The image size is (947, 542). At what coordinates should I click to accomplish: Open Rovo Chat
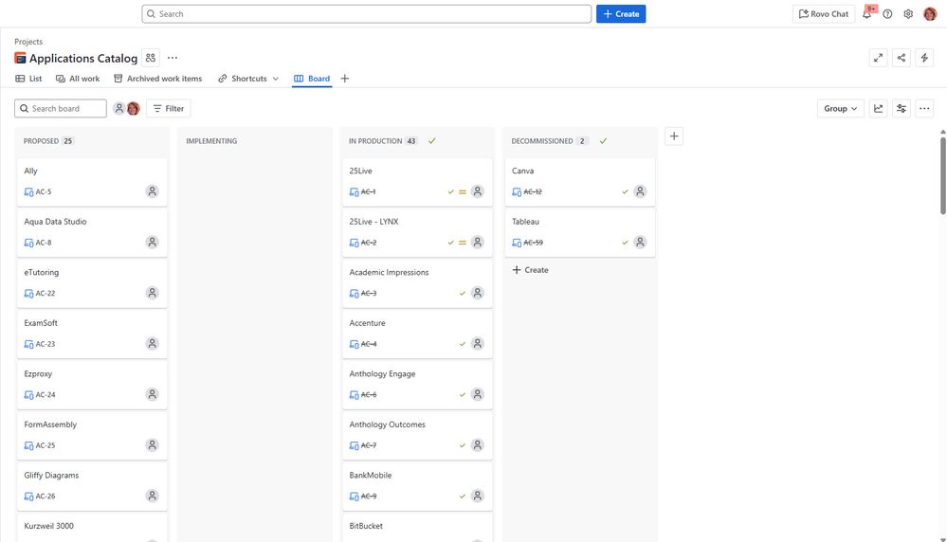pyautogui.click(x=823, y=14)
